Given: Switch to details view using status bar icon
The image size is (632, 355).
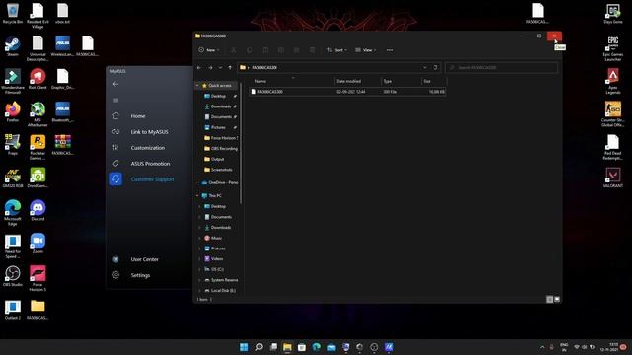Looking at the screenshot, I should click(x=549, y=299).
